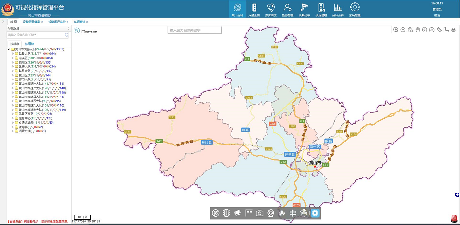Click the 输入警力资源关键字 search field
The image size is (460, 225).
point(194,30)
